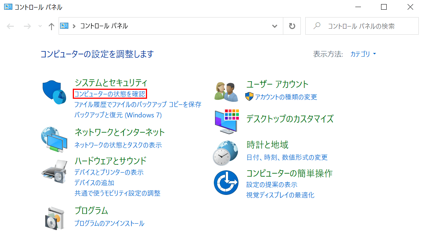Open the Ease of Access icon
Screen dimensions: 421x240
(x=226, y=182)
